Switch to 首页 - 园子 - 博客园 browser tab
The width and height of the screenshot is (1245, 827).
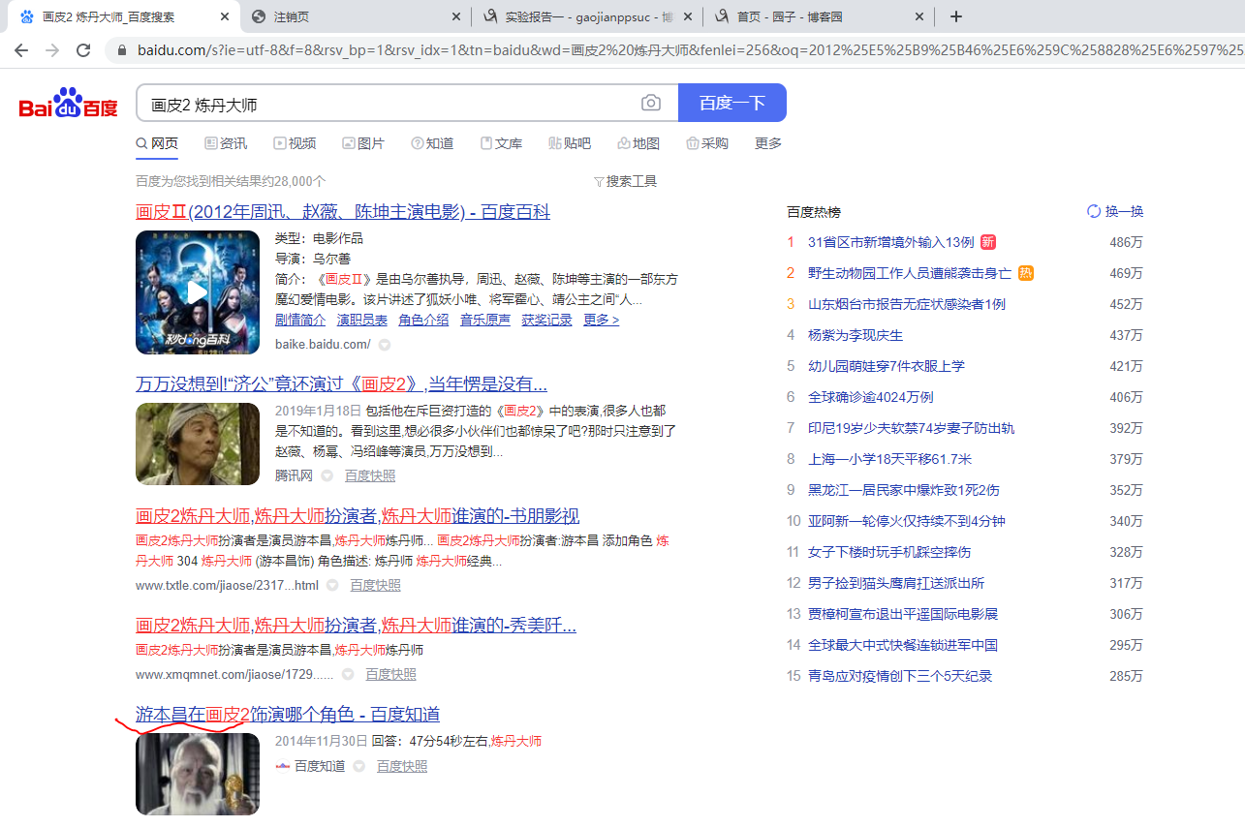coord(819,16)
